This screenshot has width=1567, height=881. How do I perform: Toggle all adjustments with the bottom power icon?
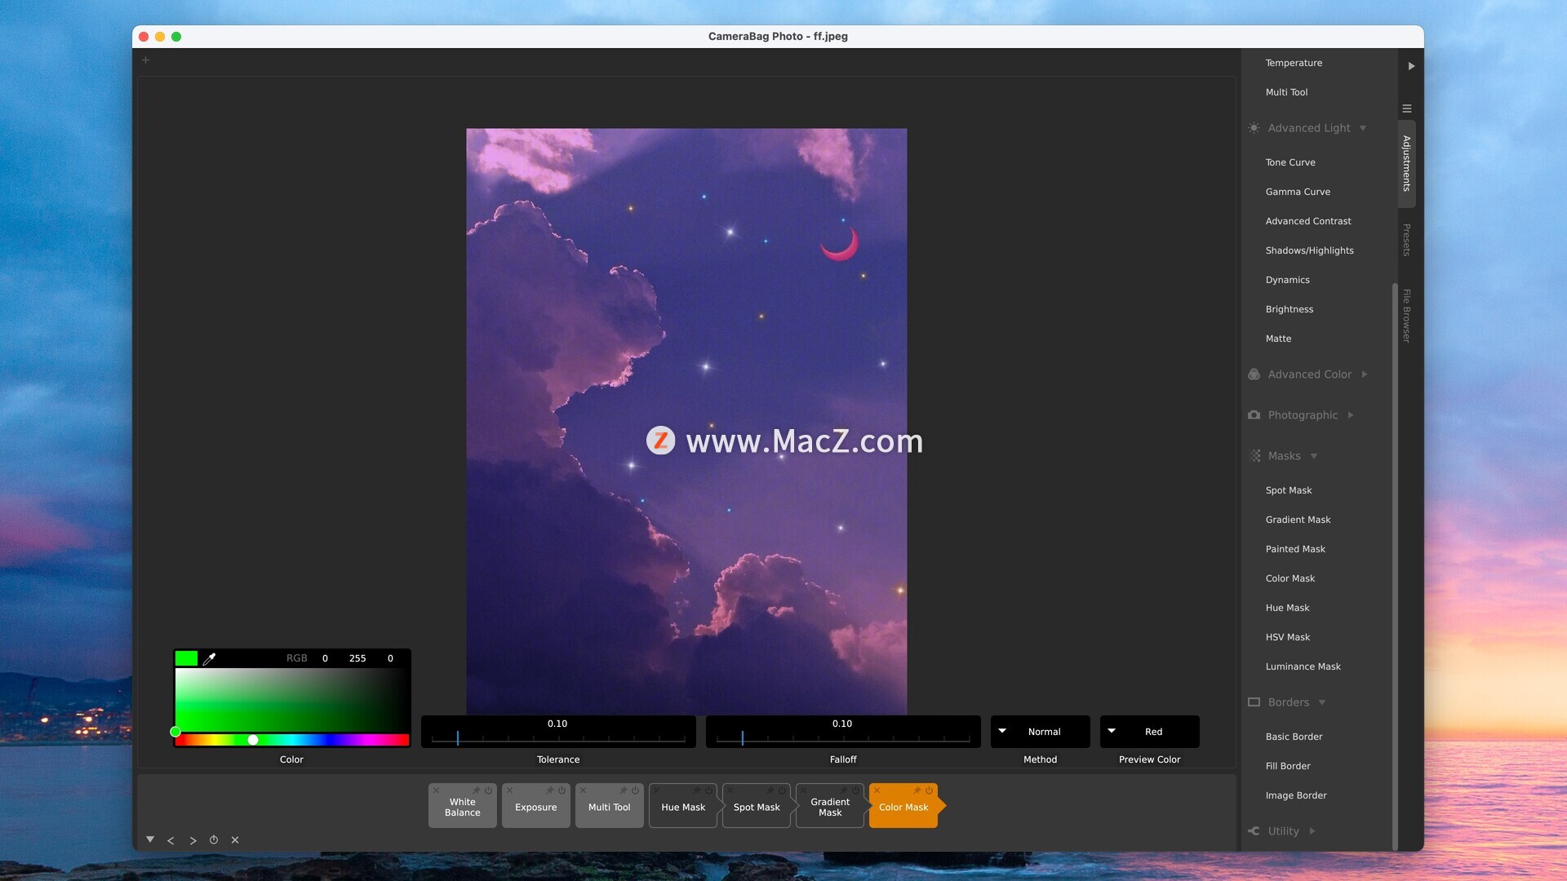click(x=214, y=839)
